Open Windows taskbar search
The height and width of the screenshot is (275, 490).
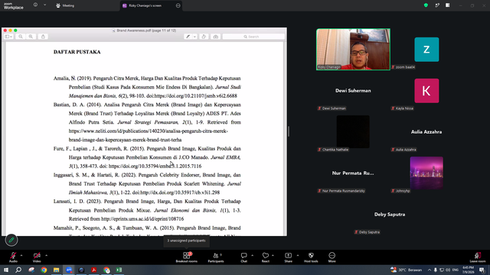pos(18,270)
